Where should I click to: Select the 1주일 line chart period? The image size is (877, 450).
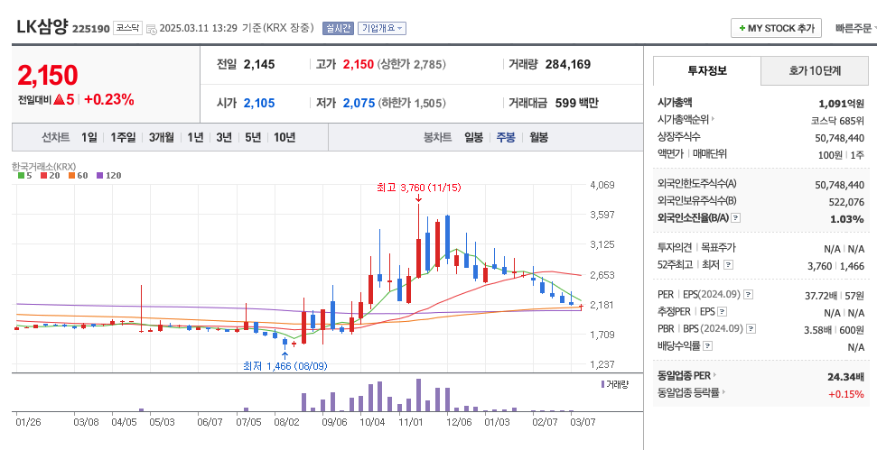(x=123, y=137)
